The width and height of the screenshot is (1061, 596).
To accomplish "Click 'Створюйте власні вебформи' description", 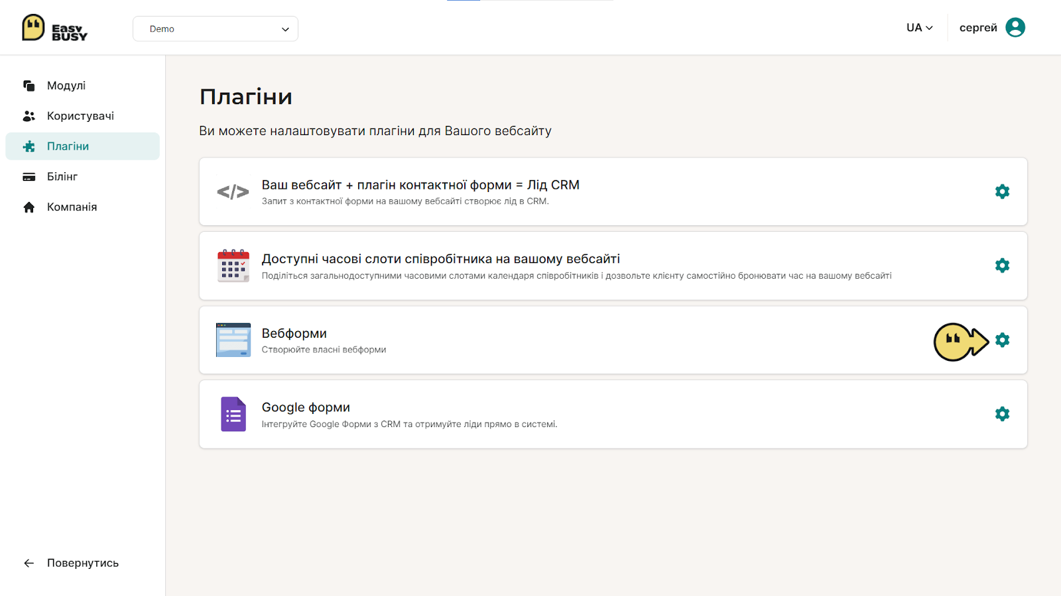I will pyautogui.click(x=324, y=350).
